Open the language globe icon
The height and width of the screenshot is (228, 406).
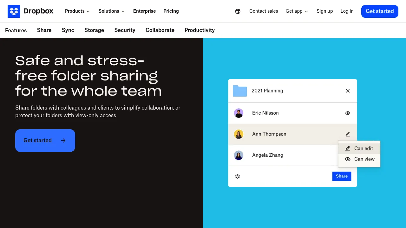pos(238,11)
